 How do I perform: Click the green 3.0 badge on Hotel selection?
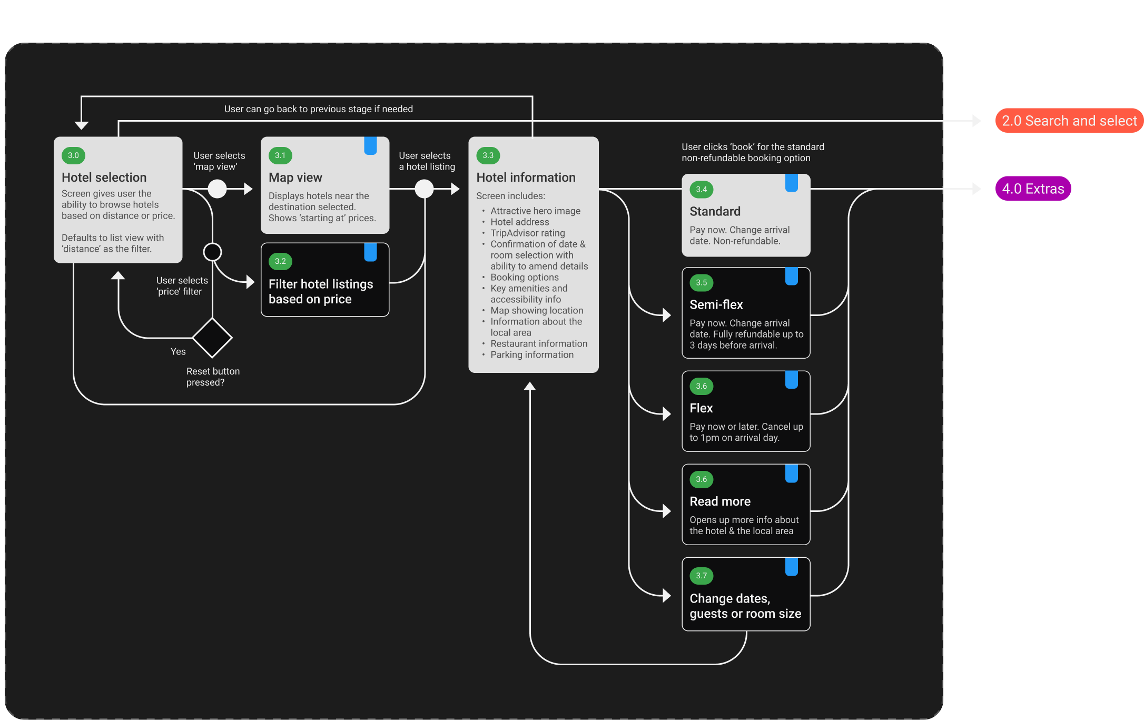(73, 155)
